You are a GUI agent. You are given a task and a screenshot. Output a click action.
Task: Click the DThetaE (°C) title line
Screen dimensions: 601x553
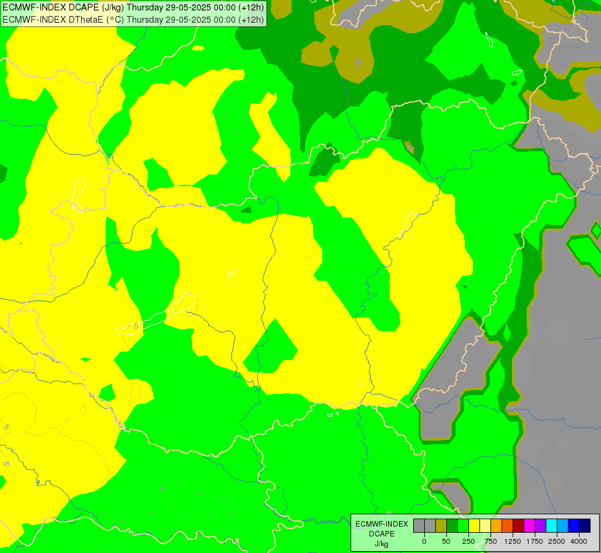pyautogui.click(x=133, y=19)
